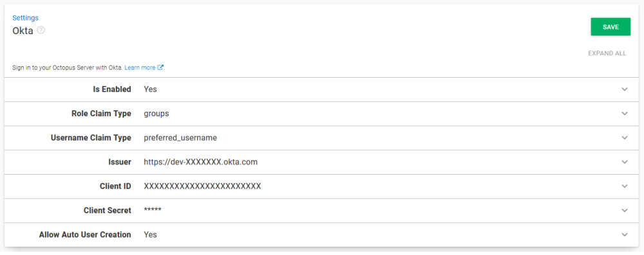
Task: Click the green SAVE button
Action: pos(611,26)
